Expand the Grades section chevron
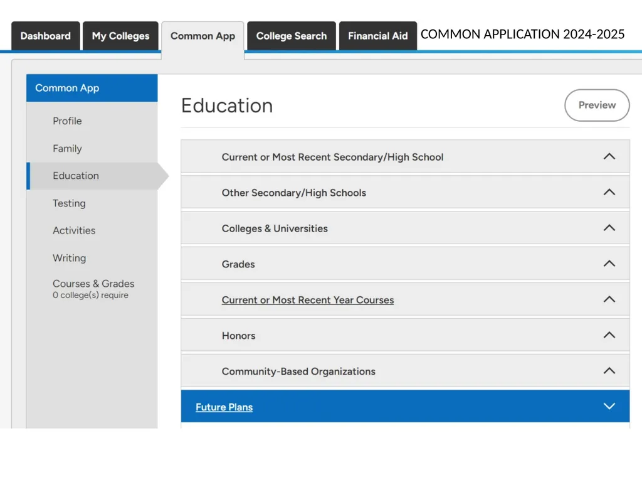This screenshot has width=642, height=482. [609, 264]
